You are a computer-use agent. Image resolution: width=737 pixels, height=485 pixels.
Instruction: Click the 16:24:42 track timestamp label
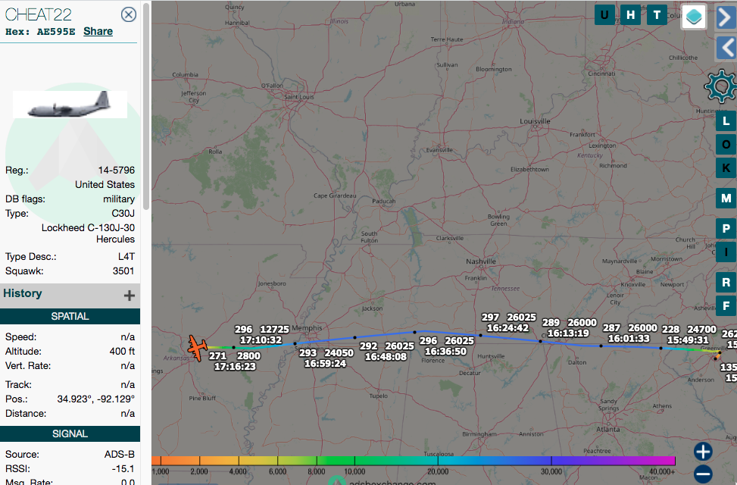click(507, 328)
